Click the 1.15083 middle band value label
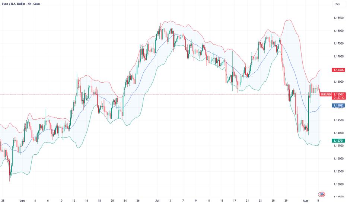The width and height of the screenshot is (347, 204). point(338,106)
